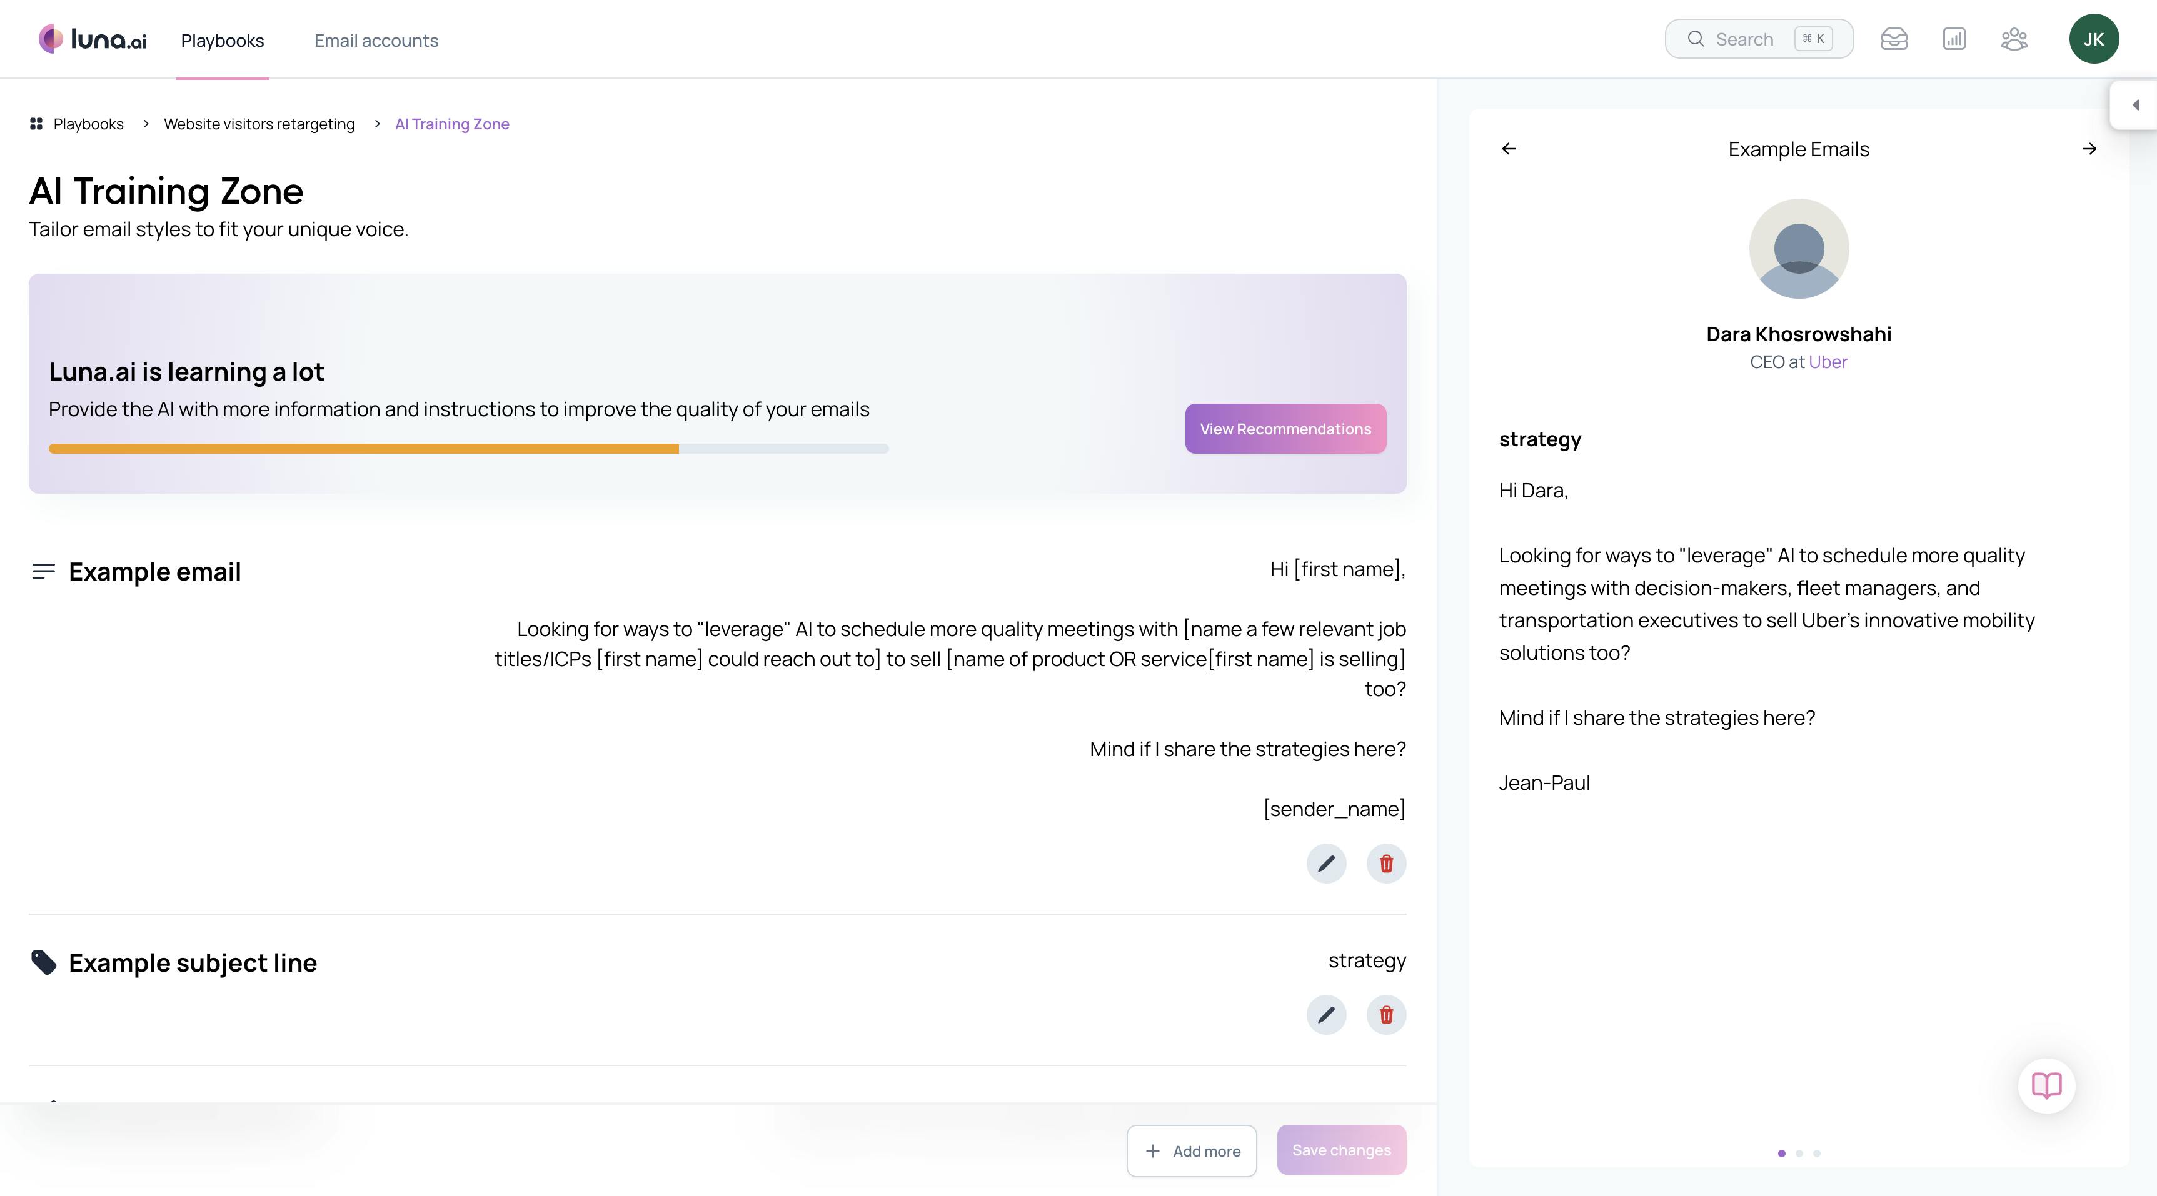Image resolution: width=2157 pixels, height=1196 pixels.
Task: Edit the example email with pencil icon
Action: [x=1326, y=863]
